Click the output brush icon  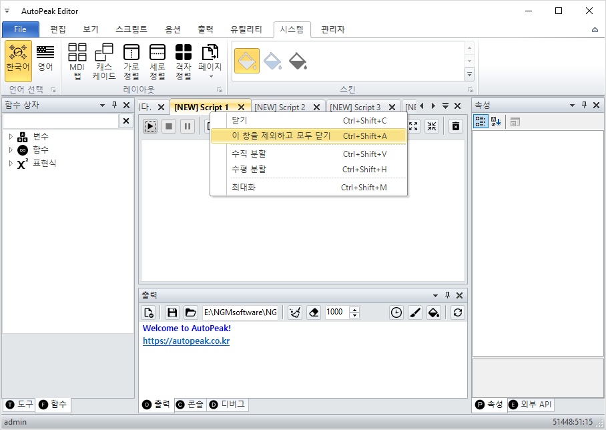click(415, 312)
